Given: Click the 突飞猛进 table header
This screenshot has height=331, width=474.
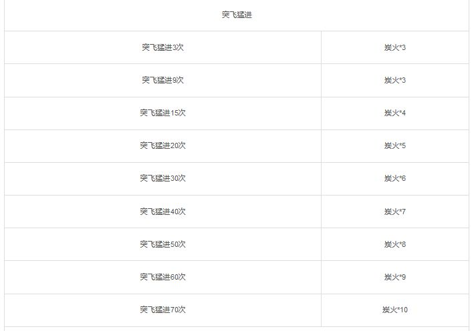Looking at the screenshot, I should pyautogui.click(x=237, y=15).
